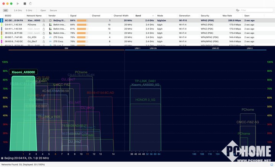Click the square icon beside Beijing:20:04:FA status
The image size is (275, 167).
(x=2, y=158)
